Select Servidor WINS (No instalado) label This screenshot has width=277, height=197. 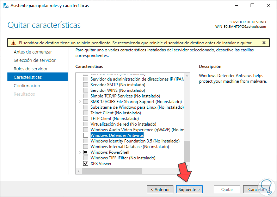tap(118, 90)
